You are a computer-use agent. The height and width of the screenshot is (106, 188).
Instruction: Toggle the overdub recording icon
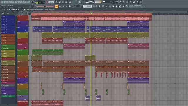[x=66, y=2]
